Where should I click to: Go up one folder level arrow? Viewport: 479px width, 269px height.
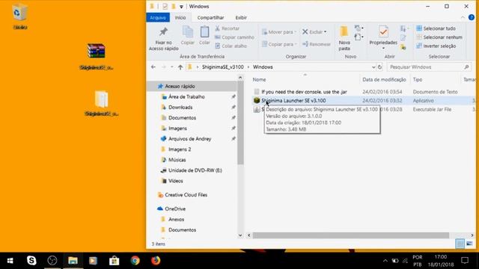click(x=180, y=67)
